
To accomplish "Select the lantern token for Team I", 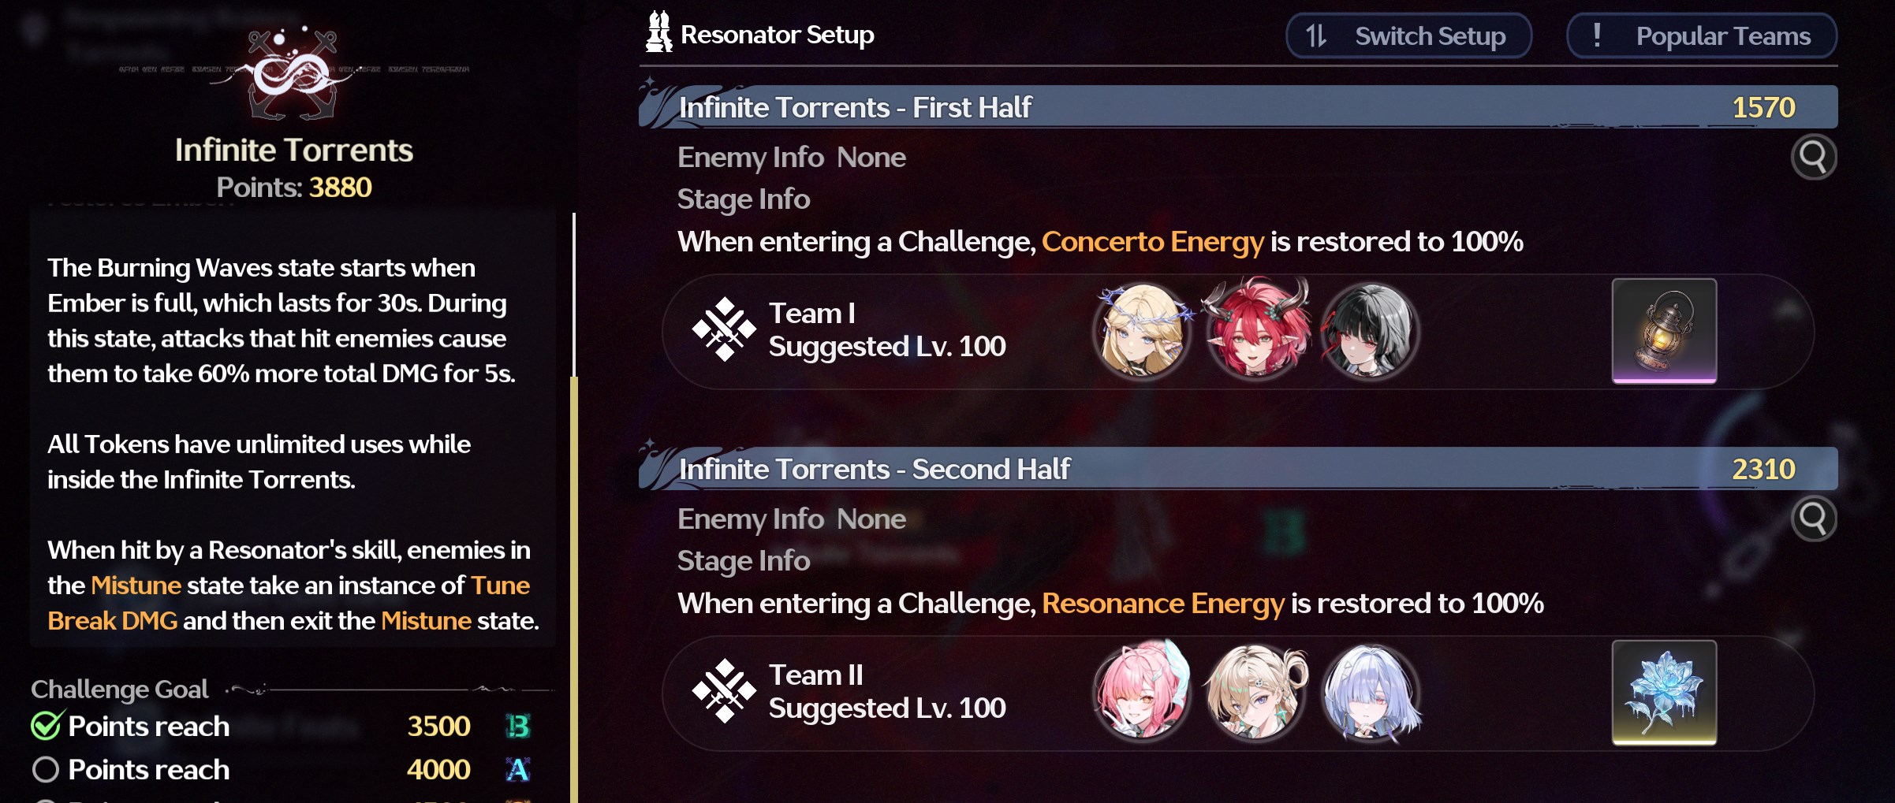I will click(1664, 331).
